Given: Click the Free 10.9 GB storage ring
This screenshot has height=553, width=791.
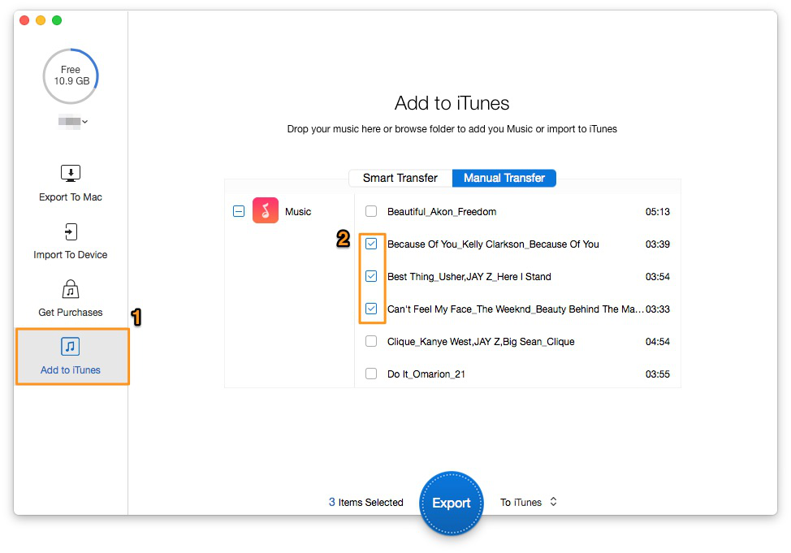Looking at the screenshot, I should pyautogui.click(x=71, y=76).
